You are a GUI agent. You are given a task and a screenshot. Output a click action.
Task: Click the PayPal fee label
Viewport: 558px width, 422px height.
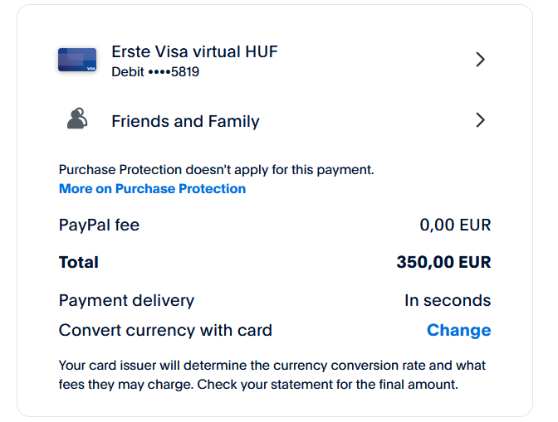pyautogui.click(x=99, y=225)
